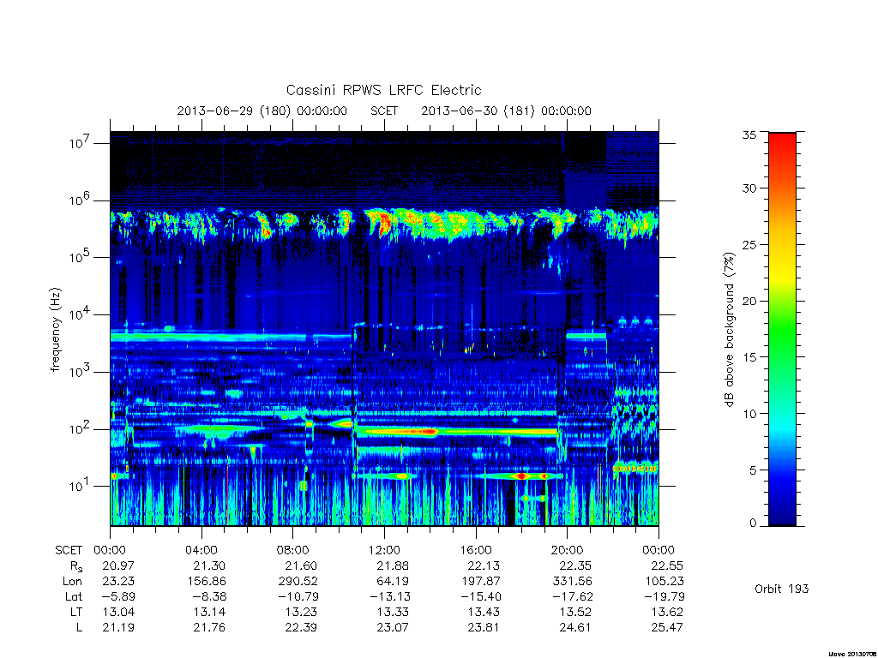Click the LT row label

[x=76, y=612]
